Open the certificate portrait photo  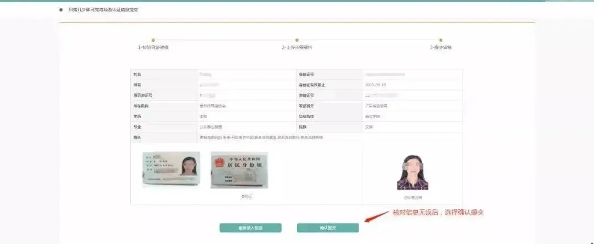pyautogui.click(x=413, y=172)
